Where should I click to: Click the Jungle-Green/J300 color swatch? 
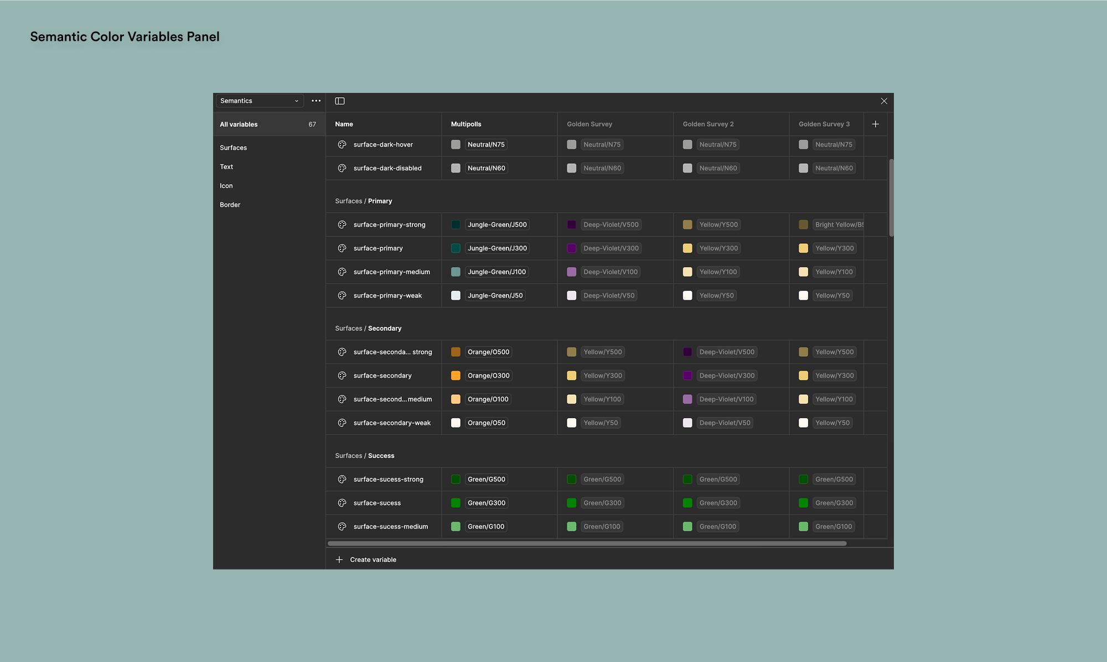456,248
